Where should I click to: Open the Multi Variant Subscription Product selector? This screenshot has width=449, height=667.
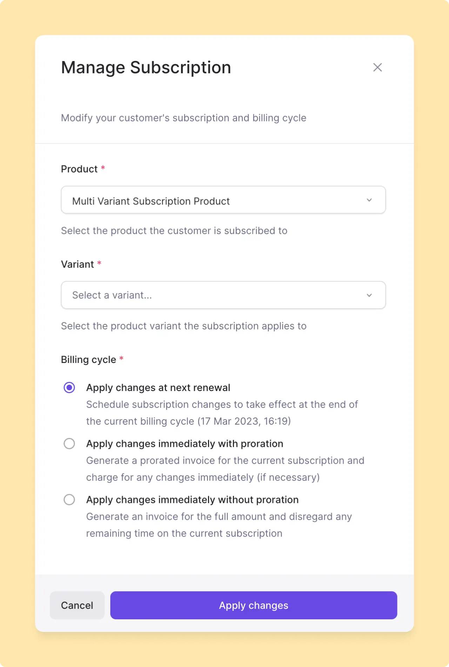[x=223, y=200]
